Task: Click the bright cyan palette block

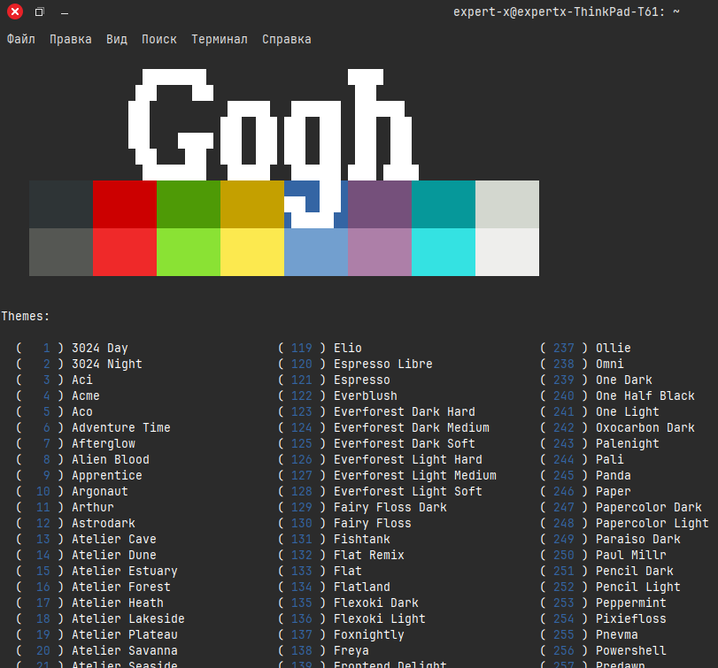Action: (x=444, y=252)
